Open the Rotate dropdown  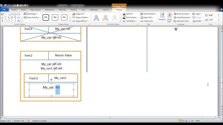pyautogui.click(x=198, y=21)
